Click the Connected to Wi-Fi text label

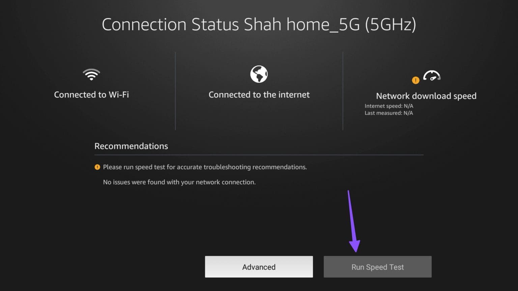pos(91,95)
